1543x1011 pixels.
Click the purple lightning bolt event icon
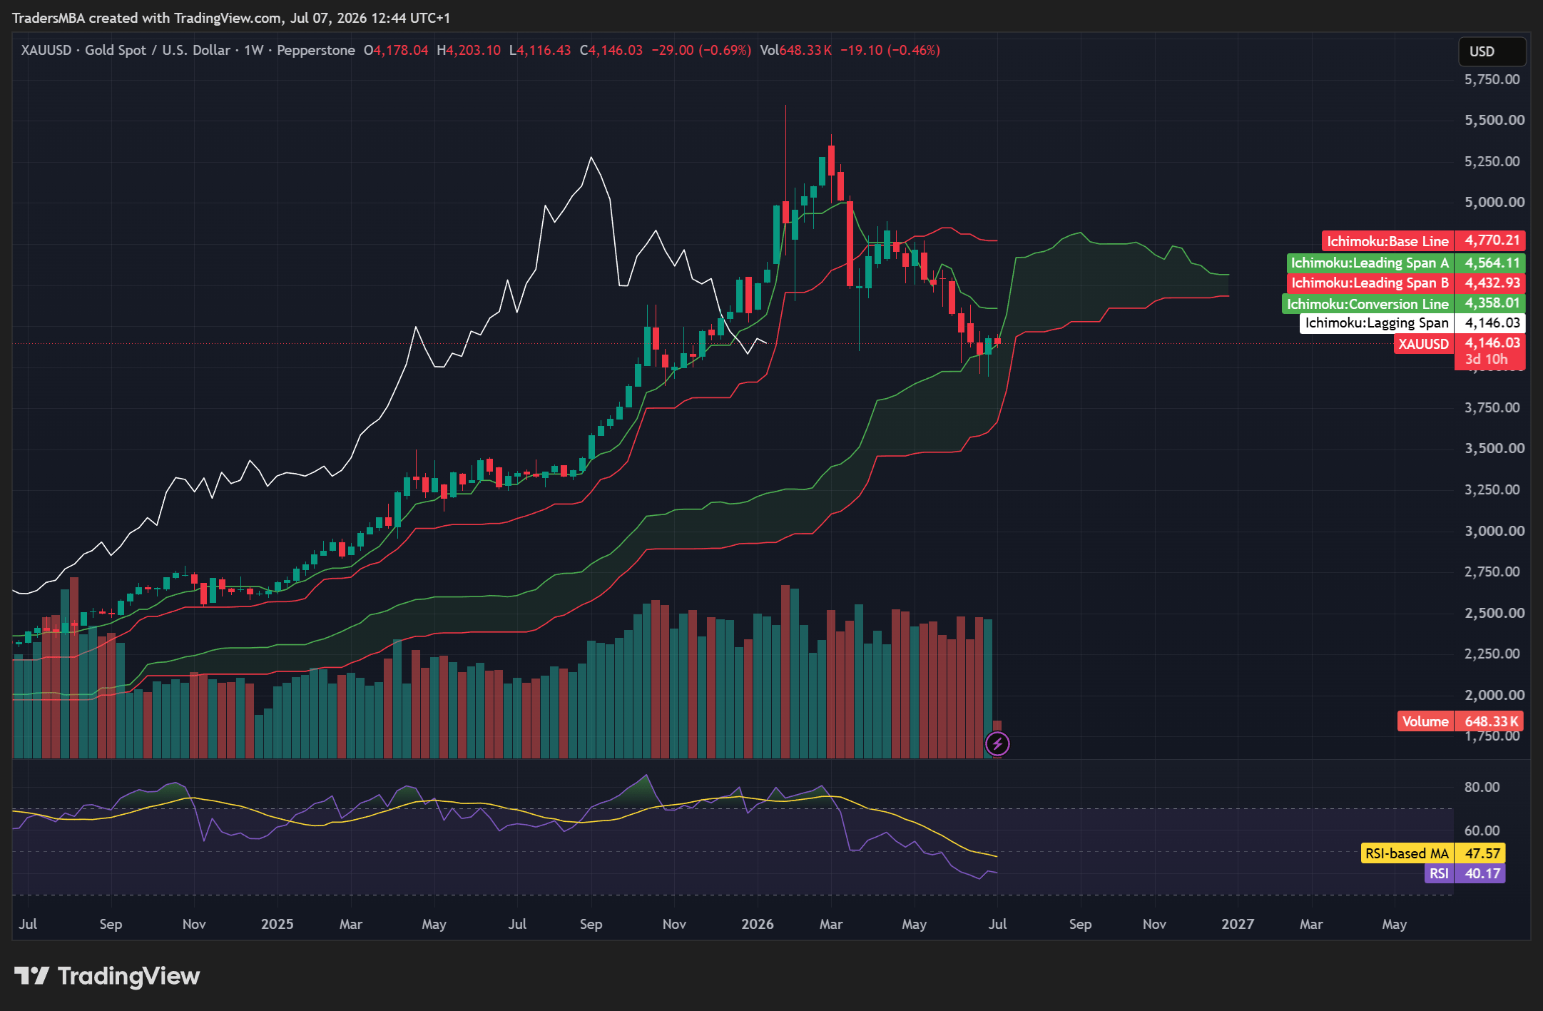click(997, 744)
